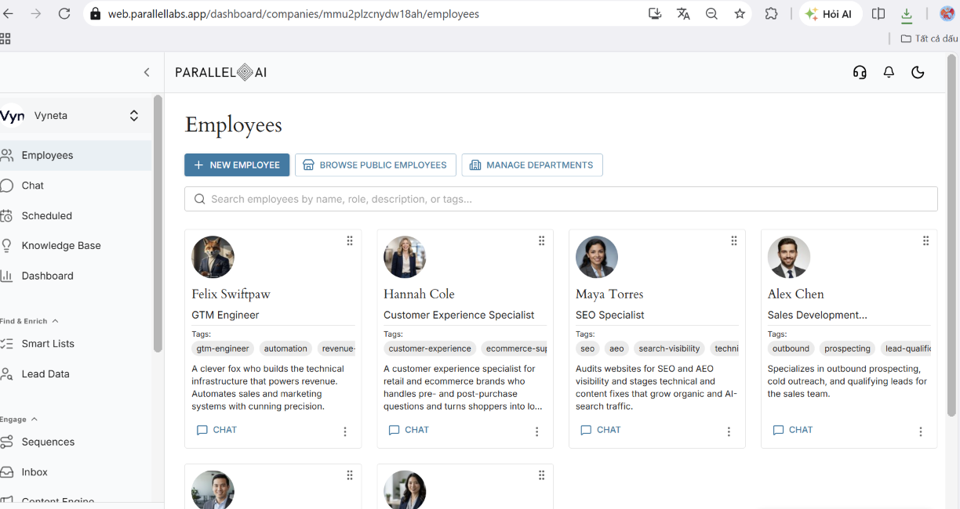Image resolution: width=960 pixels, height=509 pixels.
Task: Click Hannah Cole's avatar photo
Action: (405, 257)
